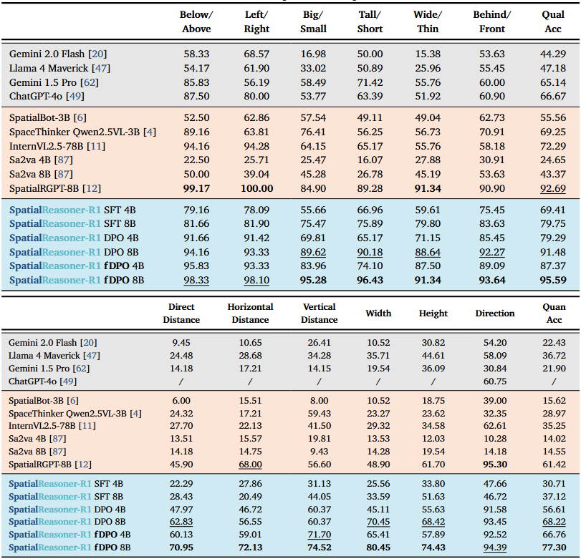Open citation [47] in the Qual Acc table
Screen dimensions: 581x559
(x=101, y=68)
